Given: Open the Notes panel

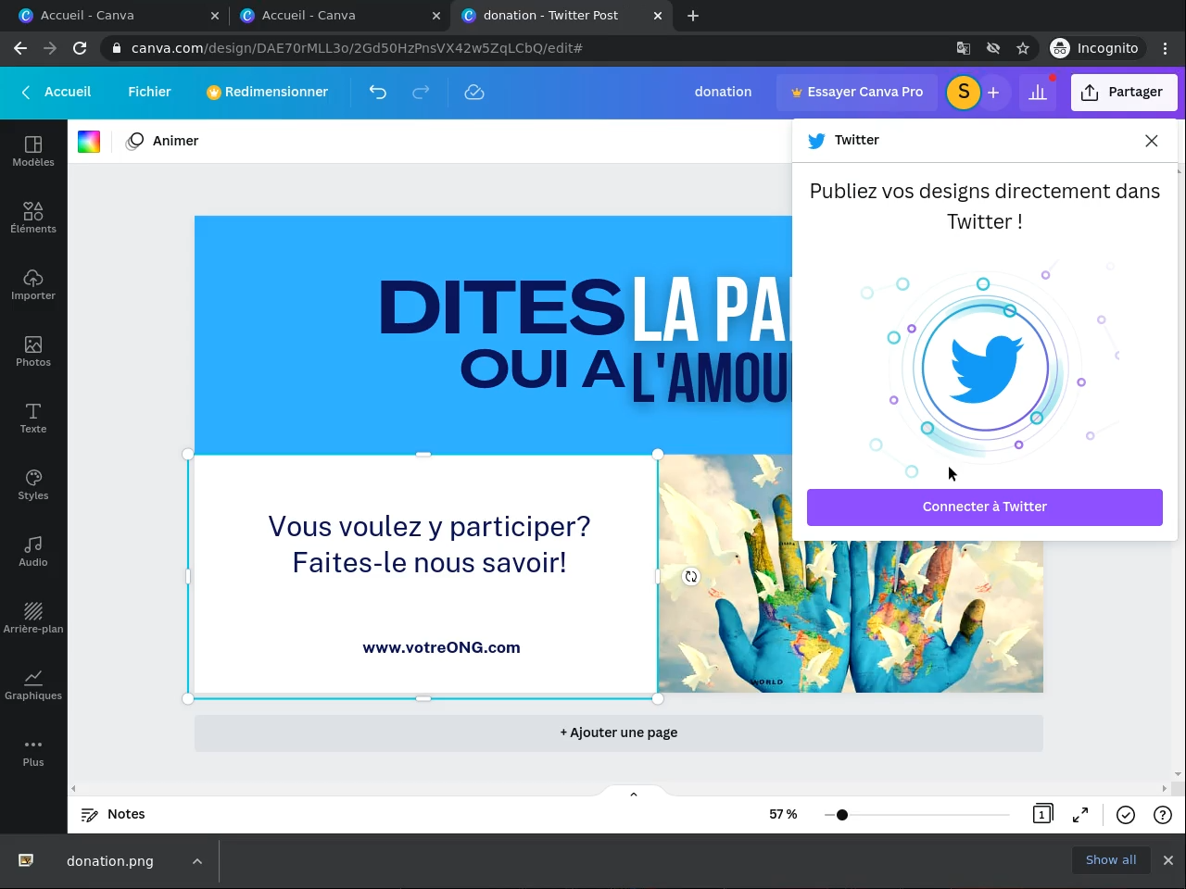Looking at the screenshot, I should [113, 815].
